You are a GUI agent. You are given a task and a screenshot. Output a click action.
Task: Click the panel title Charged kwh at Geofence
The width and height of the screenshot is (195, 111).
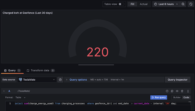pyautogui.click(x=27, y=13)
